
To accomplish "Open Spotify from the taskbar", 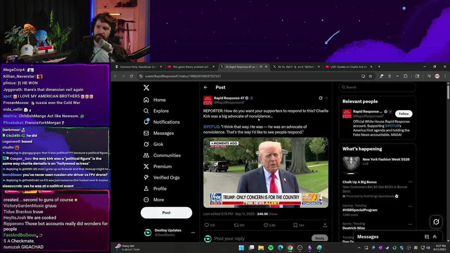I will 271,248.
